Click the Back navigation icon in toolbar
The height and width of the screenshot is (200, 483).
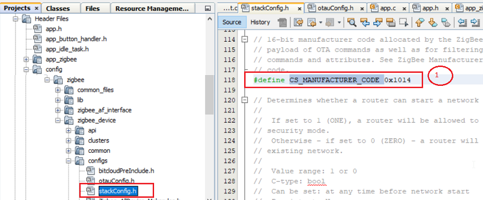tap(312, 22)
